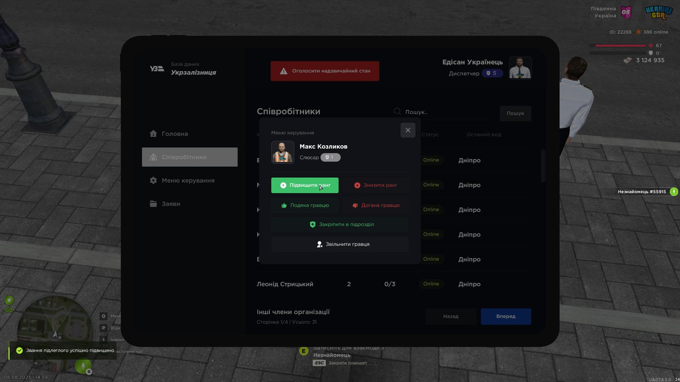
Task: Click Оголосити надзвичайний стан button
Action: (x=325, y=71)
